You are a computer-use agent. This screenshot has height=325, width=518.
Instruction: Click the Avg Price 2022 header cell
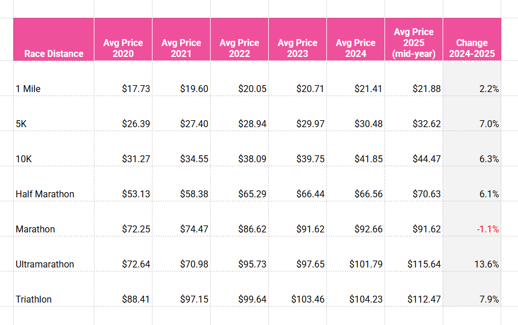point(239,39)
